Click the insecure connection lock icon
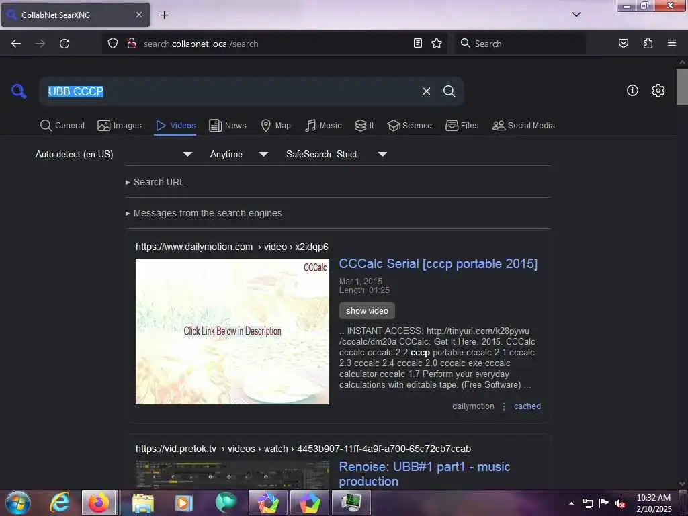 (131, 44)
